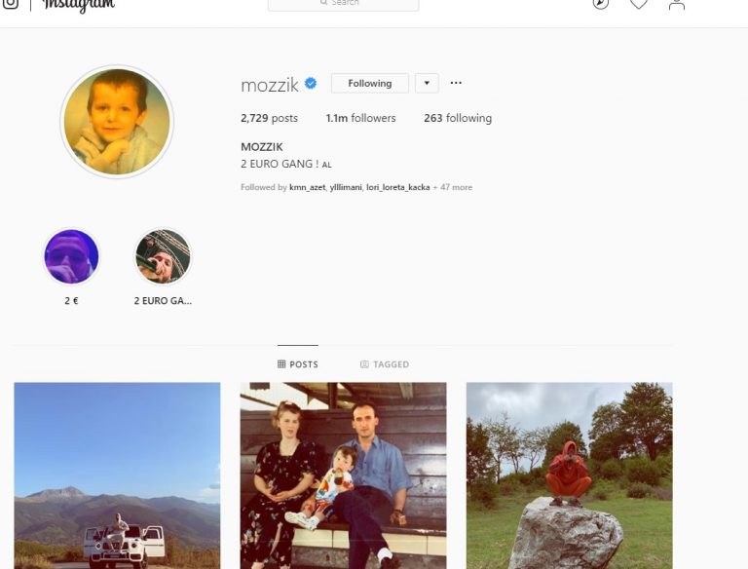Click the Instagram camera logo icon
The image size is (748, 569).
click(10, 4)
